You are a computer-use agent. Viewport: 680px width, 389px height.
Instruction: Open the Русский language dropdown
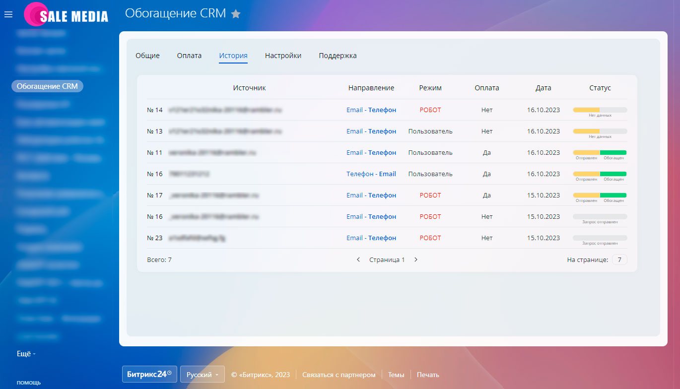click(x=202, y=374)
